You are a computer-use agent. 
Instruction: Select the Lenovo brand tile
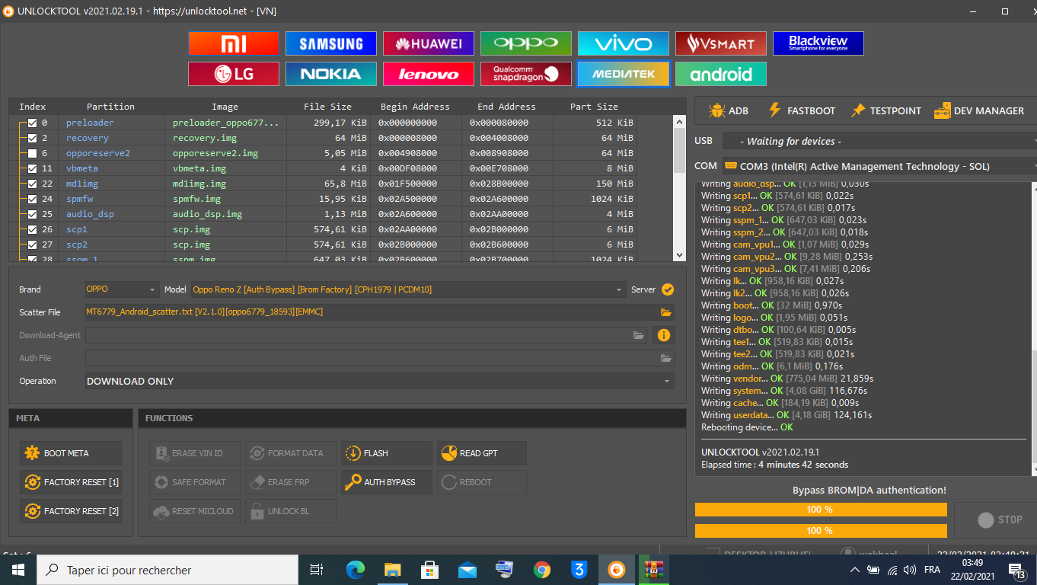[428, 74]
